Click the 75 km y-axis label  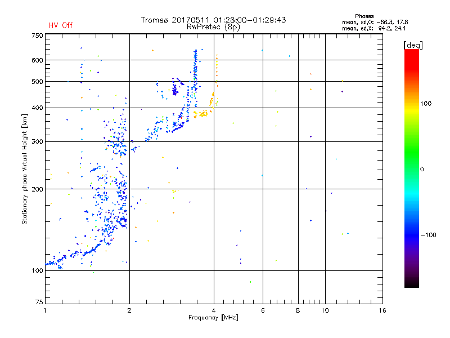pyautogui.click(x=39, y=302)
